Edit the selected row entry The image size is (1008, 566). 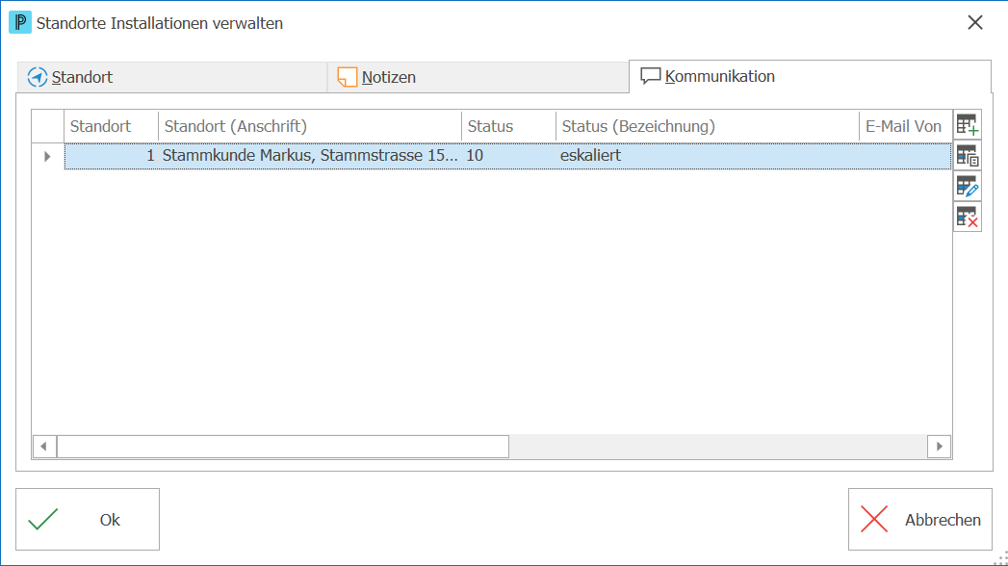click(x=967, y=187)
